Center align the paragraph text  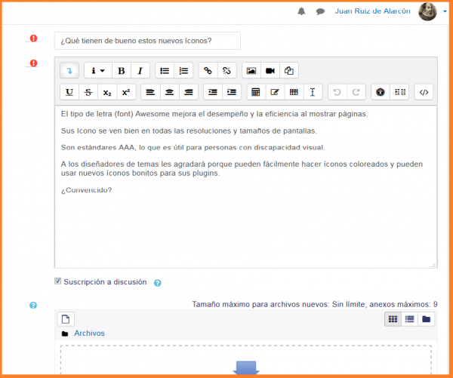coord(169,93)
